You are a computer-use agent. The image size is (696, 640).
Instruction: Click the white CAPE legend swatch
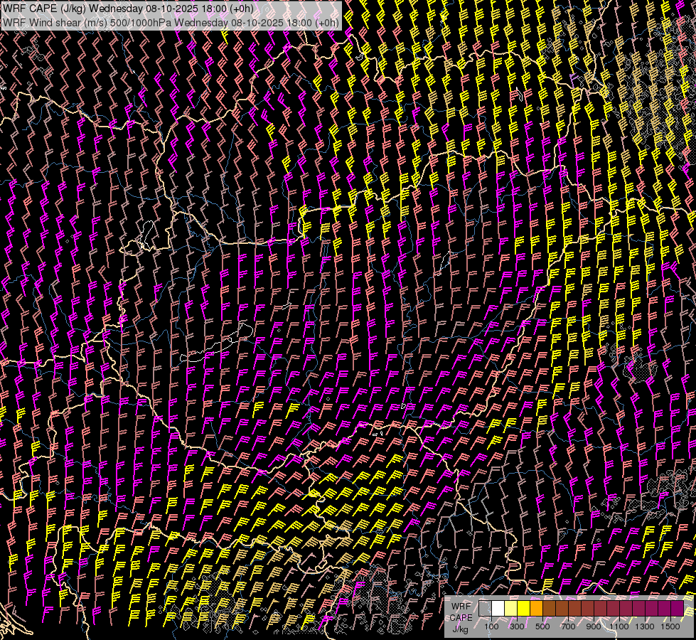pyautogui.click(x=498, y=609)
